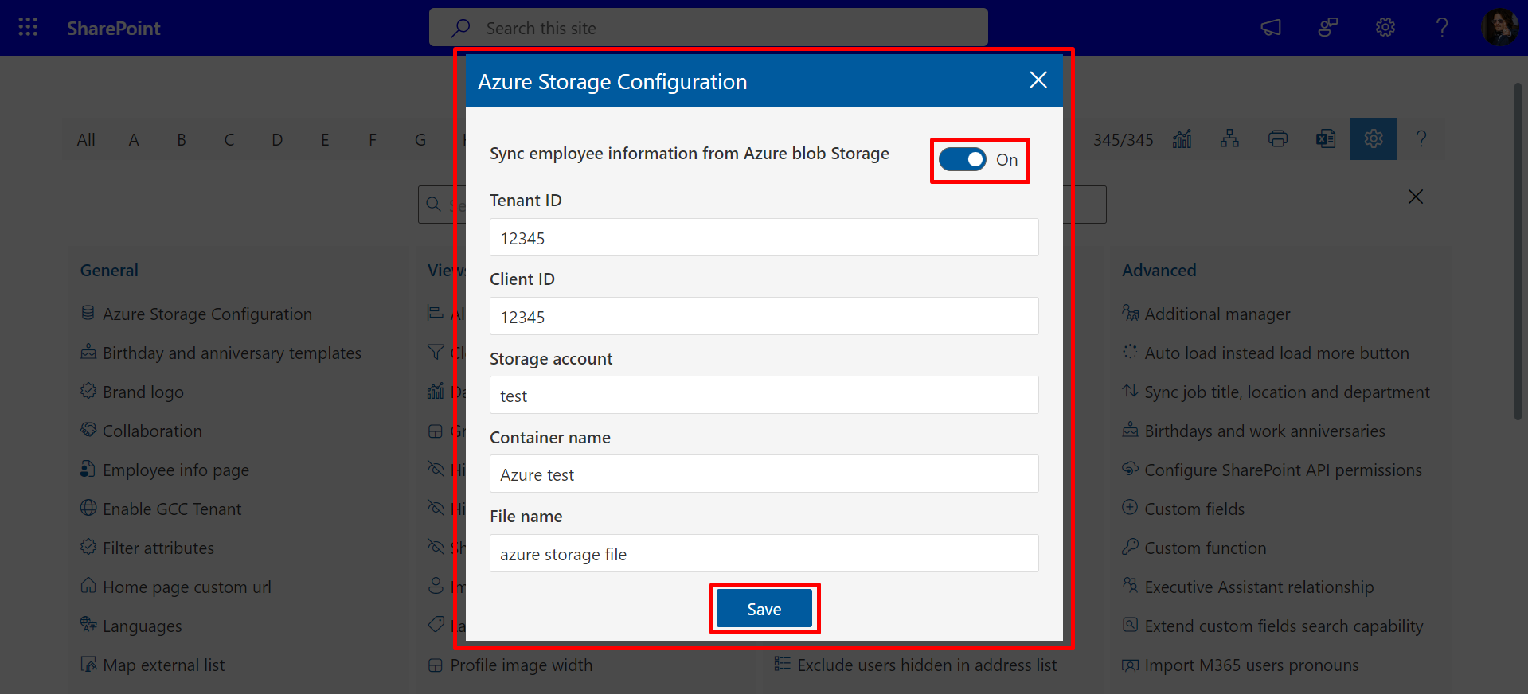The height and width of the screenshot is (694, 1528).
Task: Open Birthdays and work anniversaries setting
Action: click(1264, 431)
